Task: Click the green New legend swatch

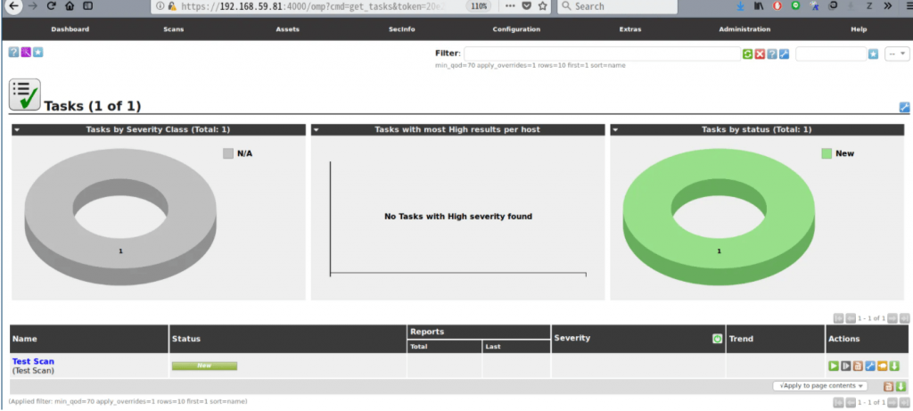Action: coord(827,153)
